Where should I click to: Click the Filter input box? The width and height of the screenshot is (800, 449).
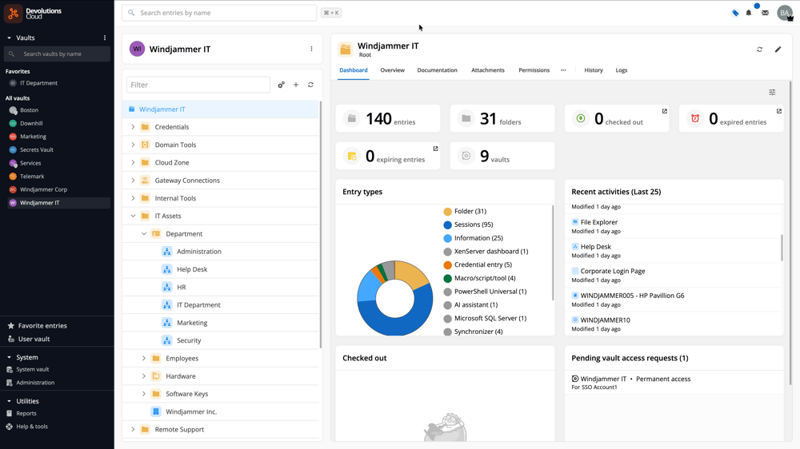[x=198, y=85]
